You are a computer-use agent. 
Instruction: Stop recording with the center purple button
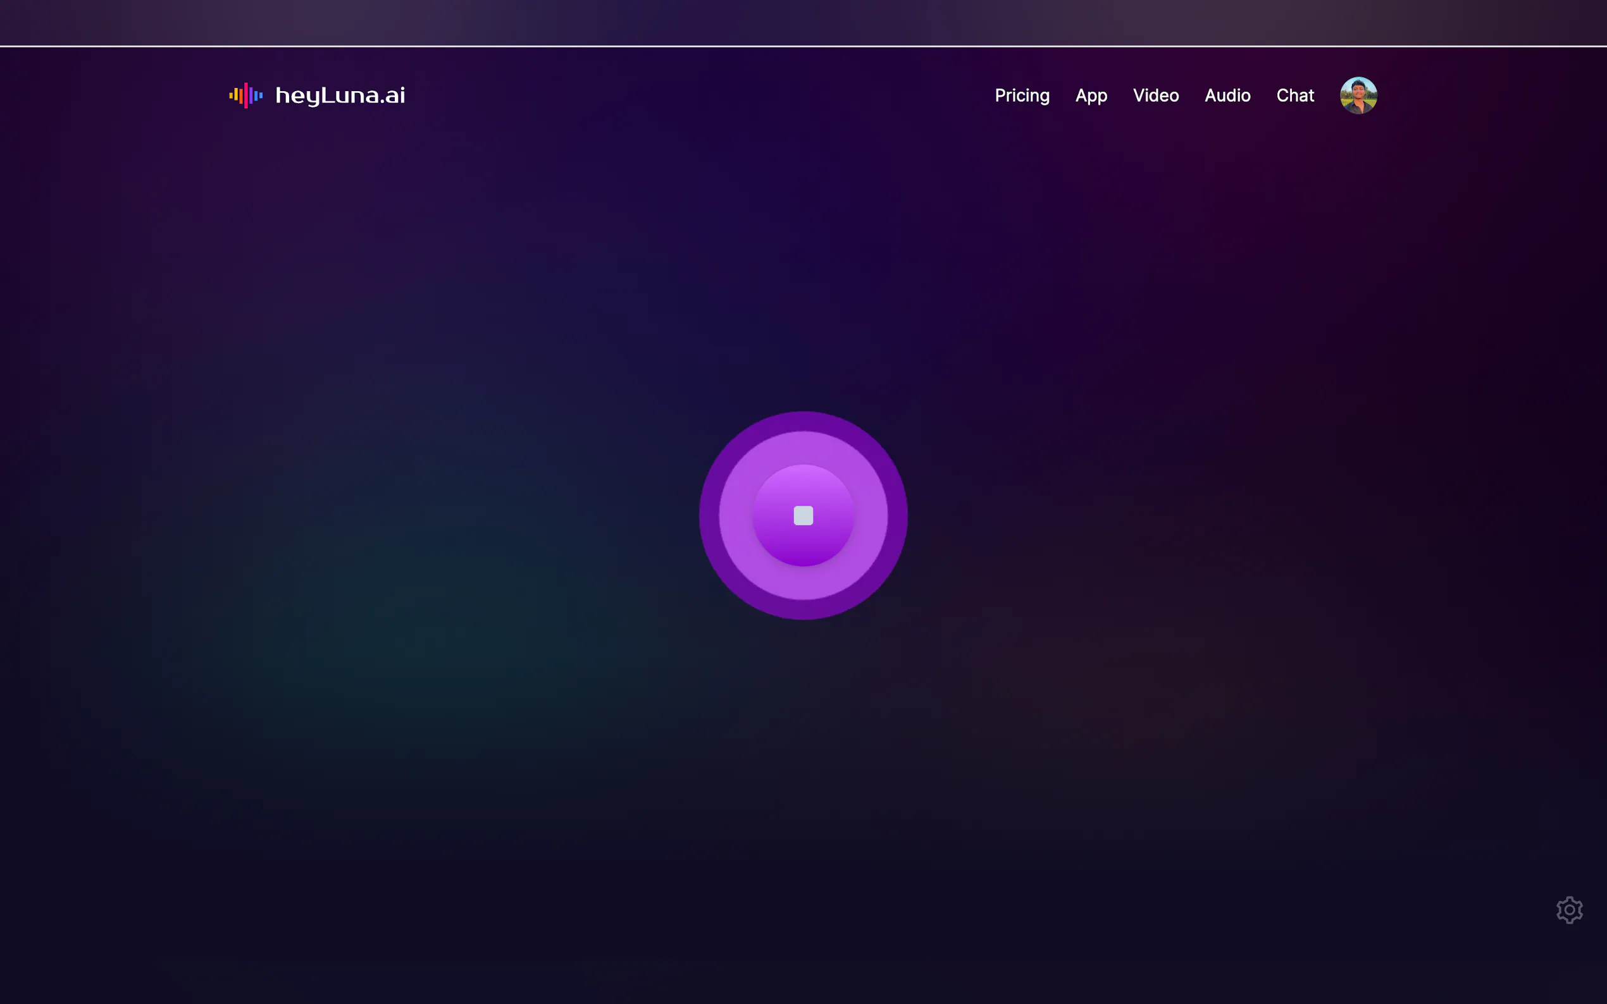803,516
